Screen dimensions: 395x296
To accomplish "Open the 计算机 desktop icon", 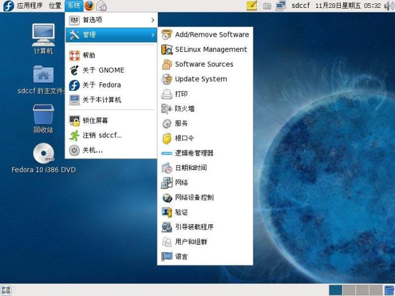I will point(43,39).
